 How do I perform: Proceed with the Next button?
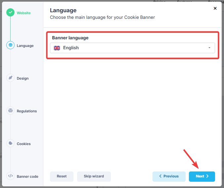click(202, 176)
